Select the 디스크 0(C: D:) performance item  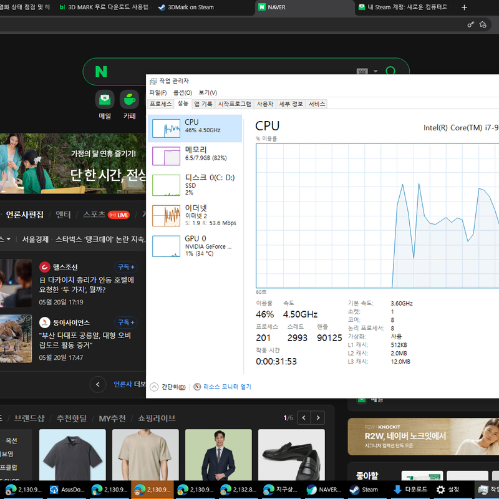(195, 185)
